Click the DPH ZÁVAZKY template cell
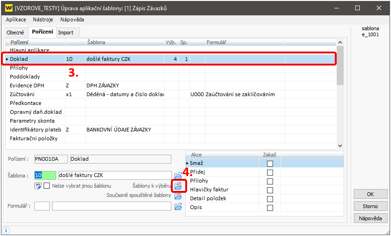 coord(124,85)
